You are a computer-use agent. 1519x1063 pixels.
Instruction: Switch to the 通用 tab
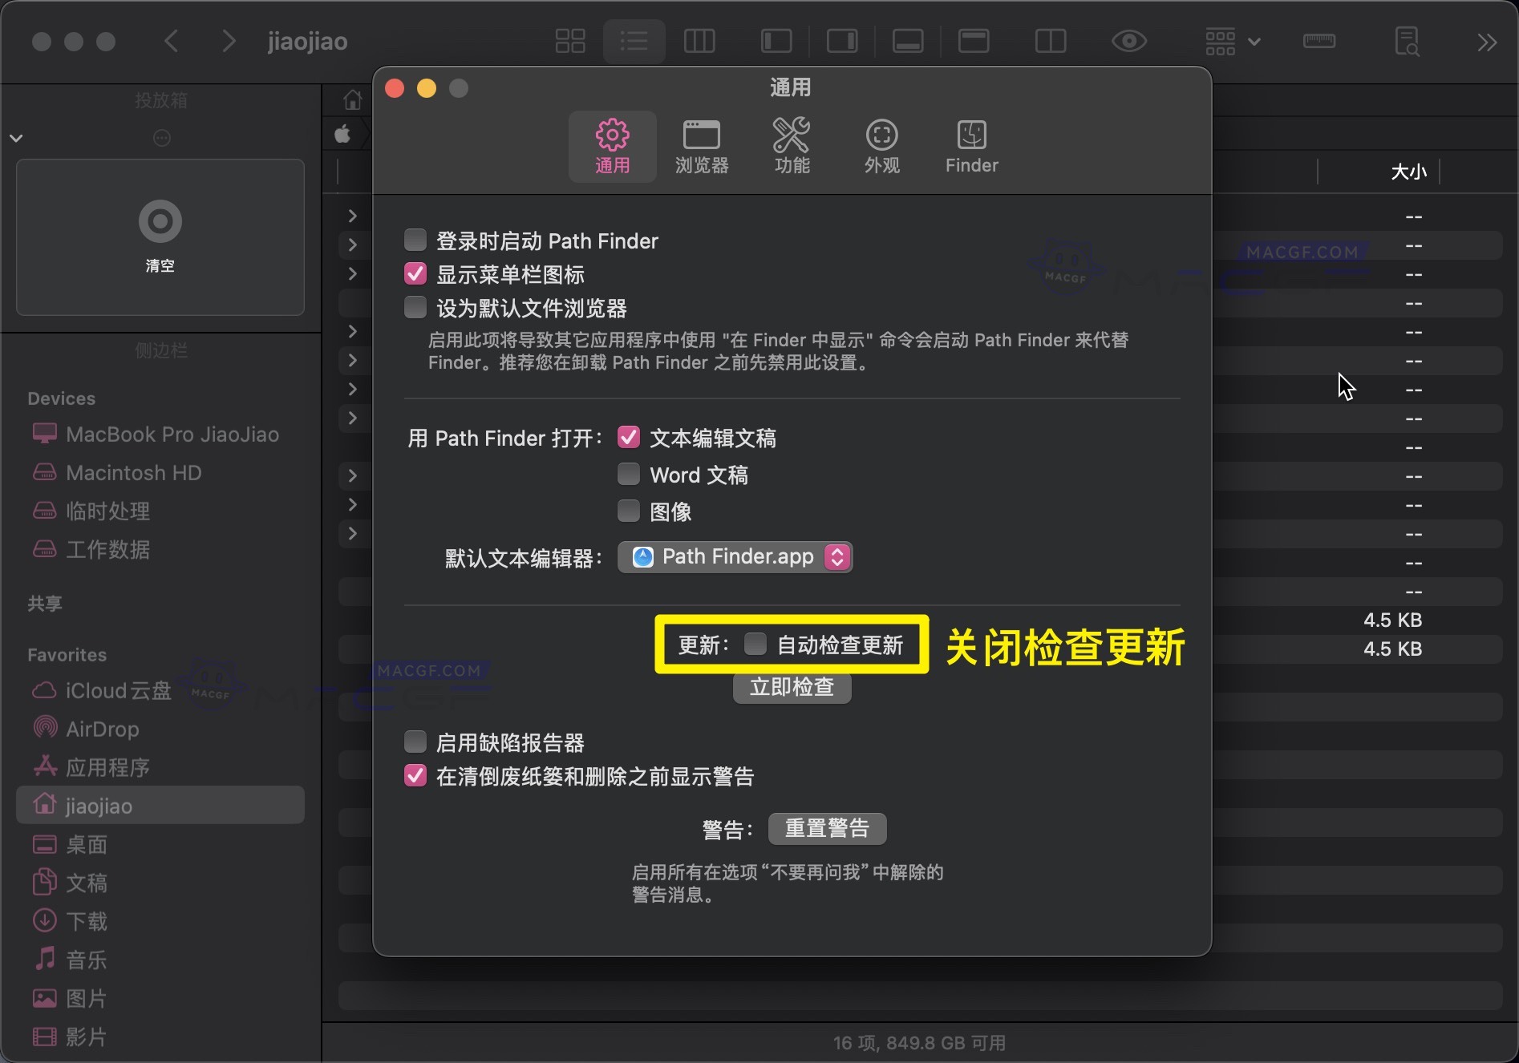coord(612,146)
